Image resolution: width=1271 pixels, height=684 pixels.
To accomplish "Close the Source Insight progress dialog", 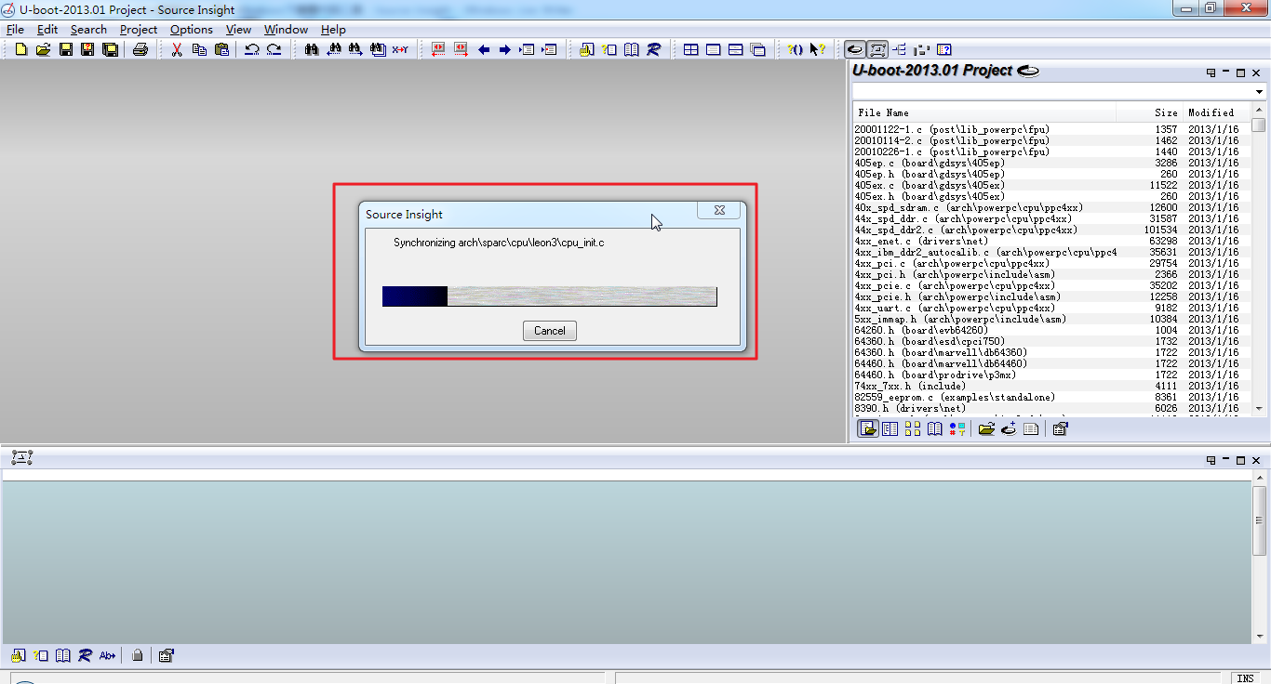I will click(x=719, y=210).
